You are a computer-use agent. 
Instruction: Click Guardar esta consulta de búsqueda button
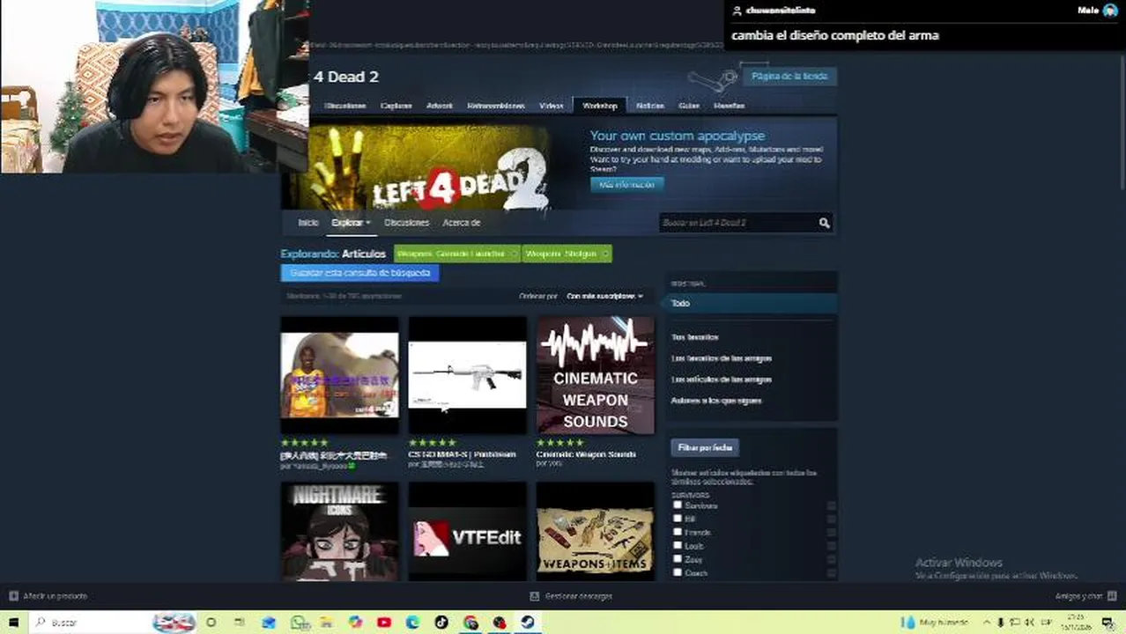(359, 273)
